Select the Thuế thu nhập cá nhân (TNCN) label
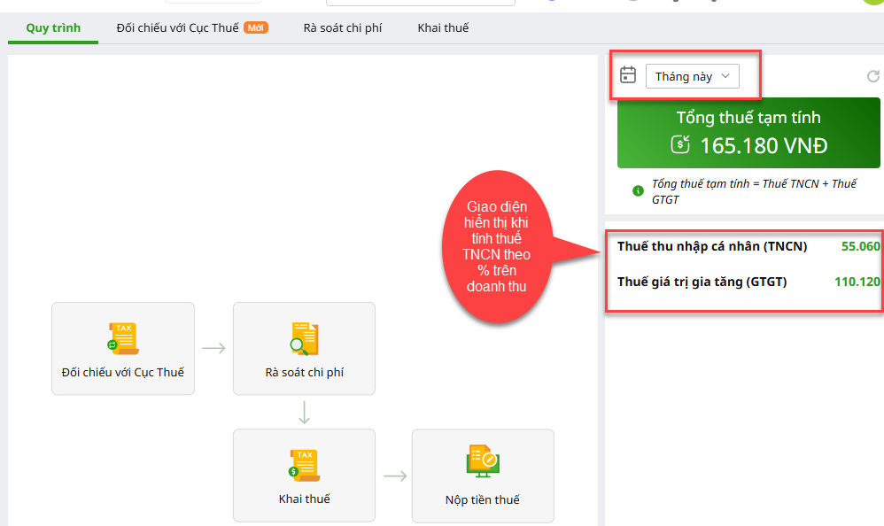Image resolution: width=884 pixels, height=526 pixels. (x=711, y=246)
